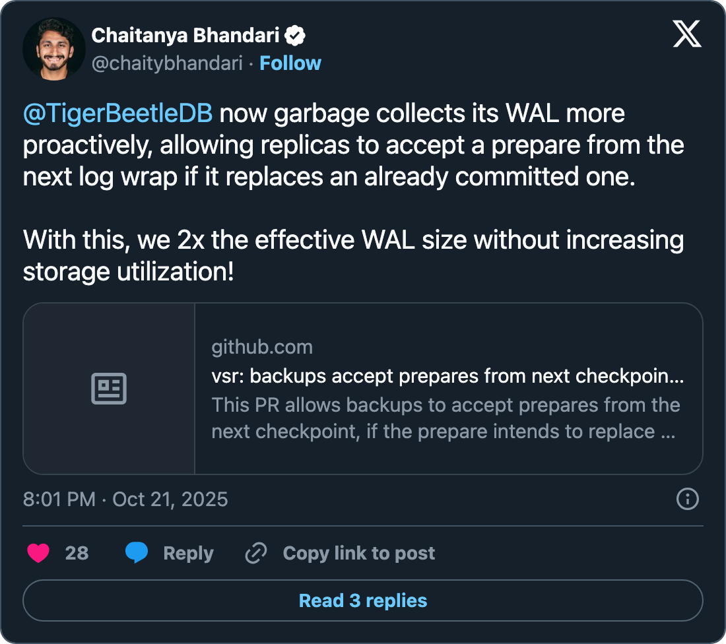Open the @chaitybhandari handle
Viewport: 726px width, 644px height.
[x=167, y=63]
